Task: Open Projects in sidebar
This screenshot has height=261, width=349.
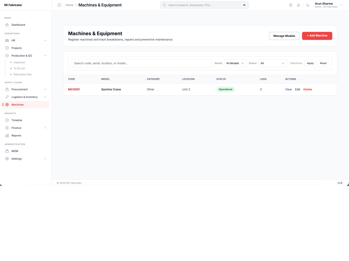Action: point(16,48)
